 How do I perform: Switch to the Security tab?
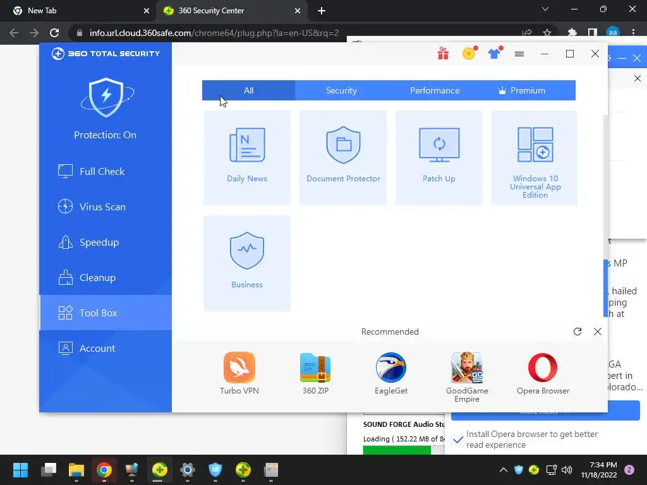(341, 90)
